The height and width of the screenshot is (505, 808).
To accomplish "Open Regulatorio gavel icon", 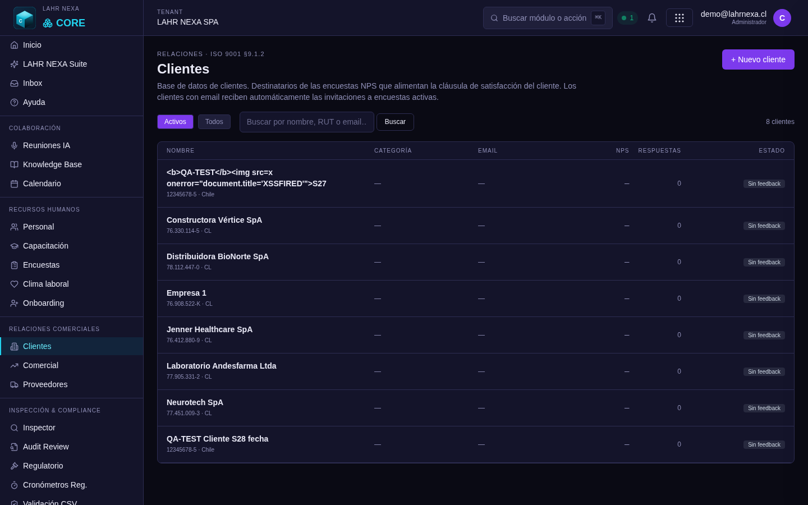I will pos(15,466).
